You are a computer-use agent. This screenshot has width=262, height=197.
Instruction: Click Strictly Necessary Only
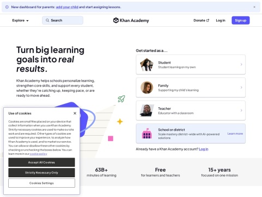pos(41,172)
